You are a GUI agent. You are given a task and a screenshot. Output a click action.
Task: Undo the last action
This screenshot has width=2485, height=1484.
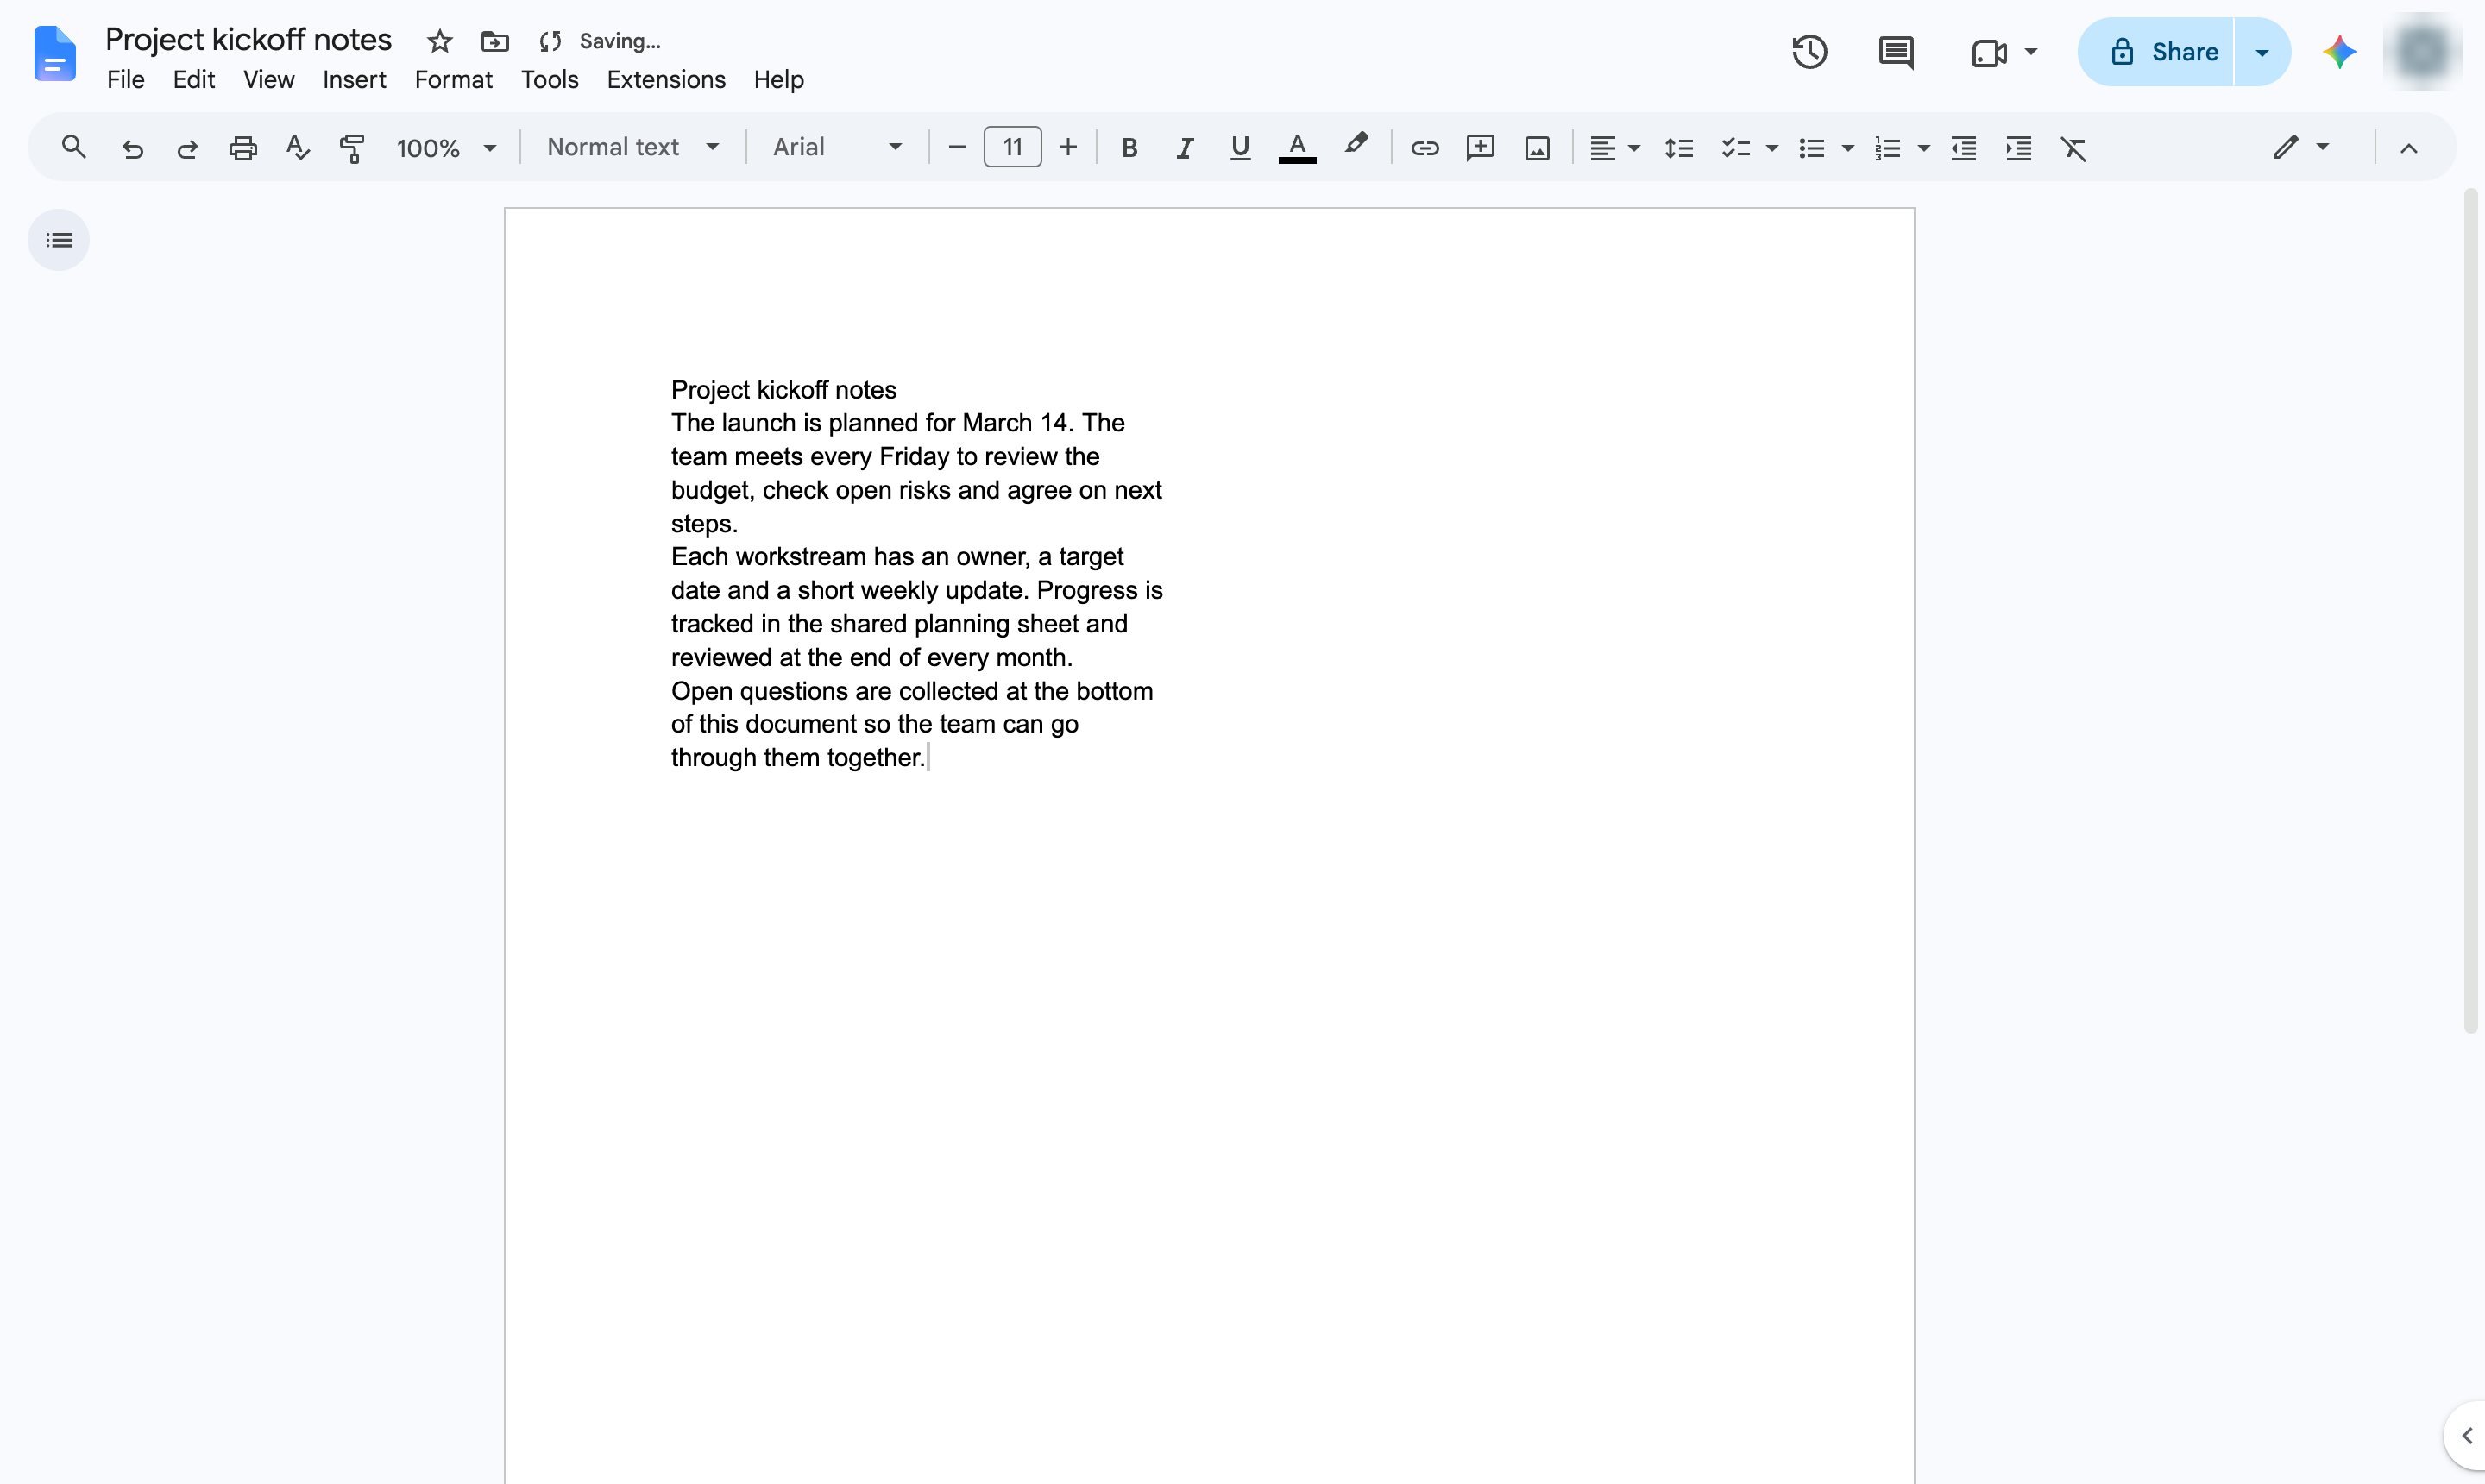pyautogui.click(x=132, y=148)
